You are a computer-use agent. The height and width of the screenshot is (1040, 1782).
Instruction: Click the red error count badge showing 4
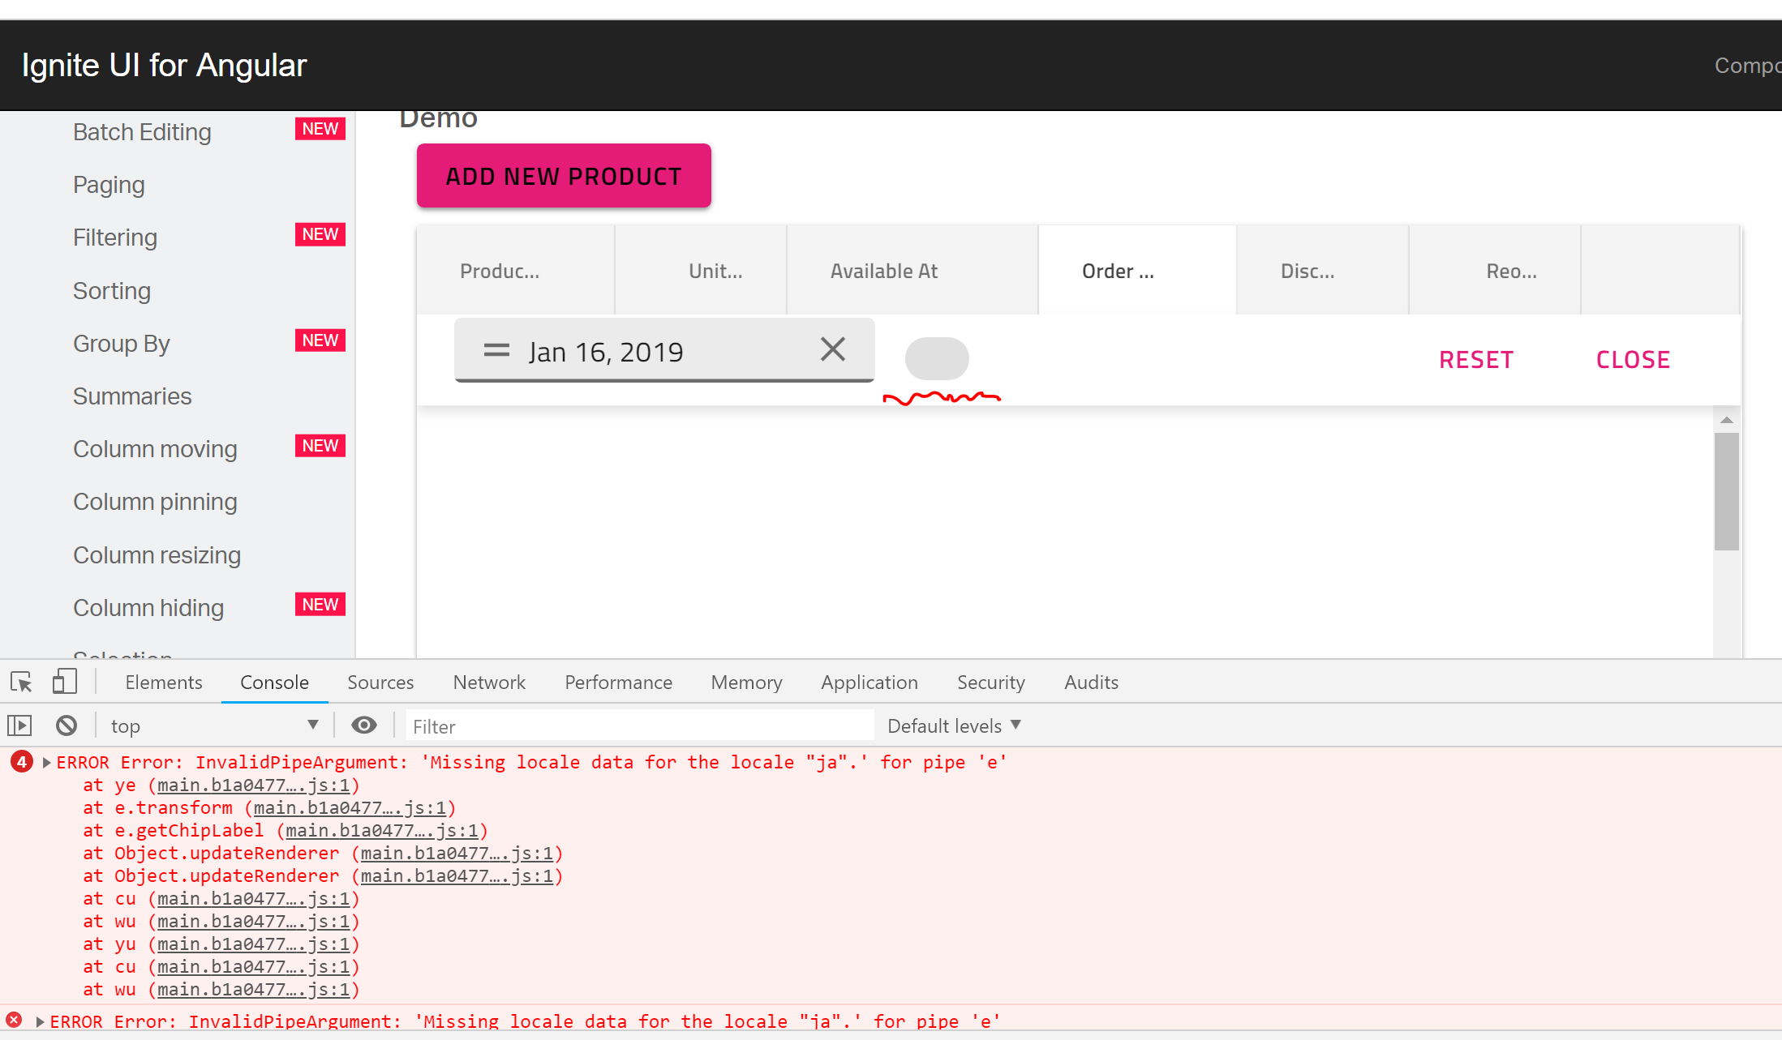(21, 762)
